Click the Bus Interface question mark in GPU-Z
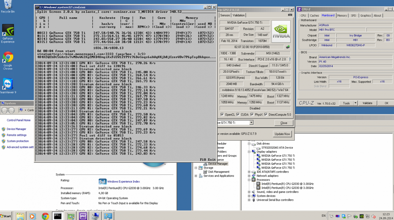 [289, 60]
